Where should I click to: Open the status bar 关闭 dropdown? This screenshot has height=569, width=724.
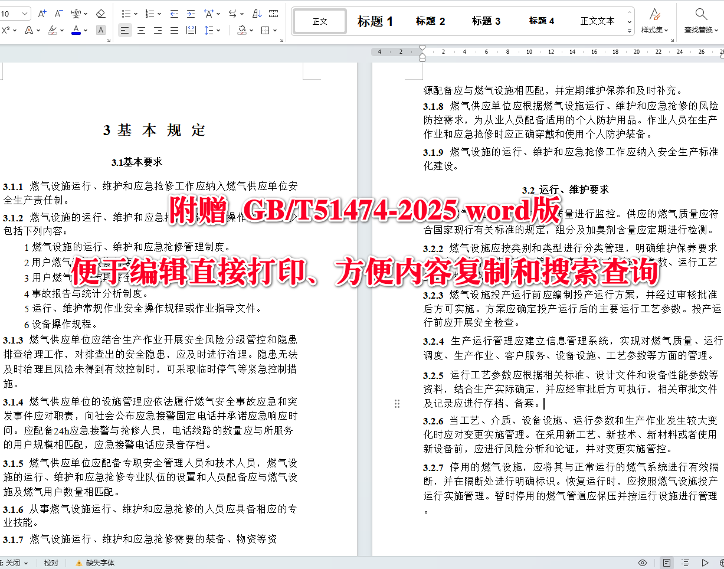tap(18, 563)
